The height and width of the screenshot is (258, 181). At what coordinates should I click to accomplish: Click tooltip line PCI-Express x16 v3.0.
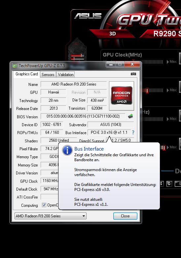92,190
